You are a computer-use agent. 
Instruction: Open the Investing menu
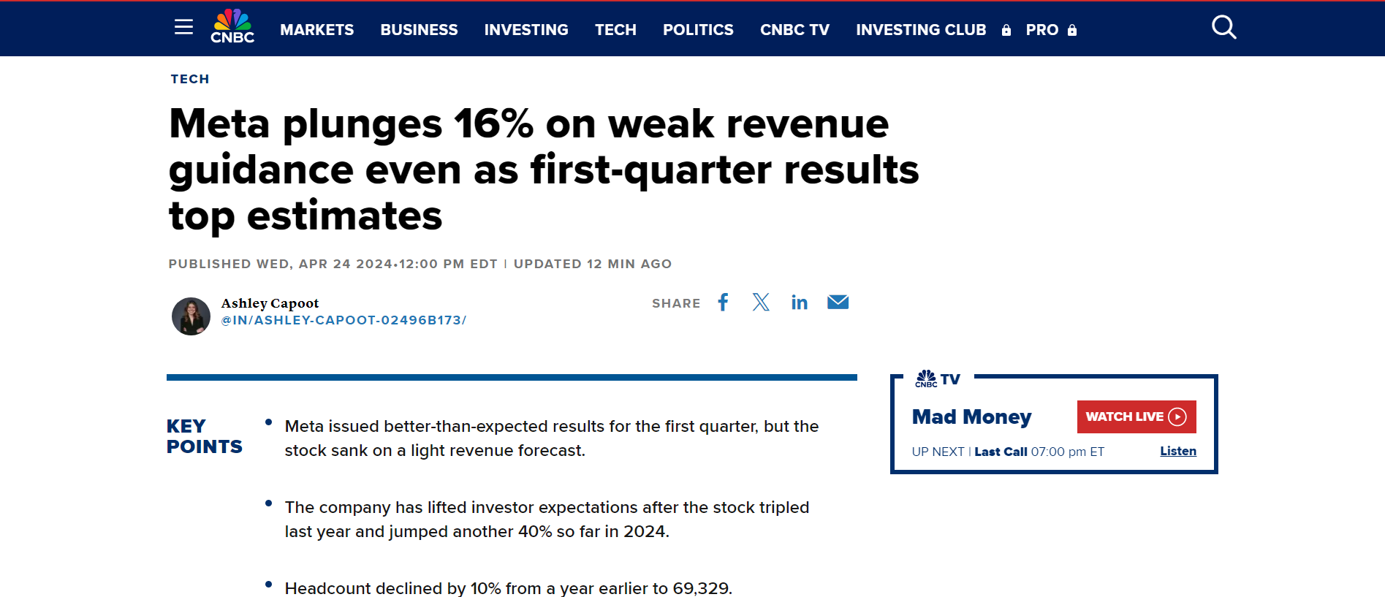pos(526,30)
